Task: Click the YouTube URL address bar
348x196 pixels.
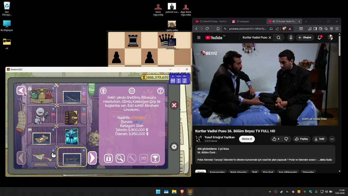Action: pyautogui.click(x=247, y=29)
